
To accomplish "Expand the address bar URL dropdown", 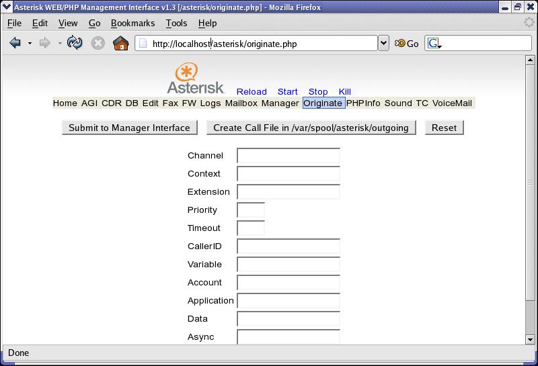I will [x=383, y=44].
